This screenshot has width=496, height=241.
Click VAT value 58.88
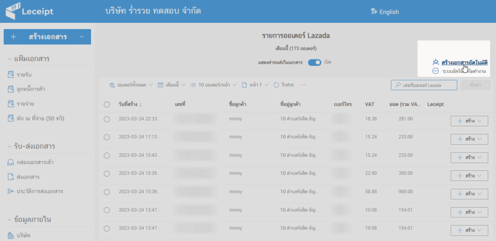[x=371, y=192]
